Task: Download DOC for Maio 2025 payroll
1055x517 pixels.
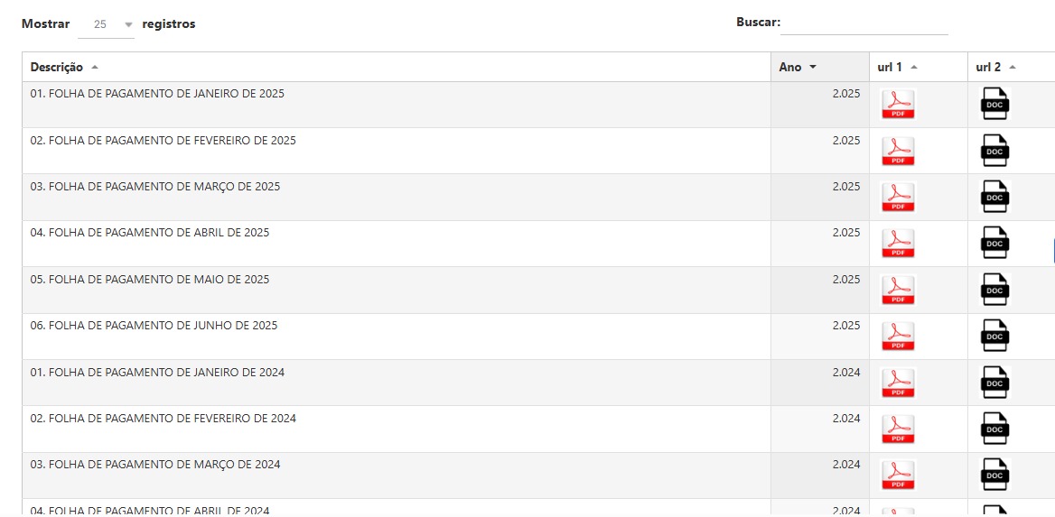Action: (994, 290)
